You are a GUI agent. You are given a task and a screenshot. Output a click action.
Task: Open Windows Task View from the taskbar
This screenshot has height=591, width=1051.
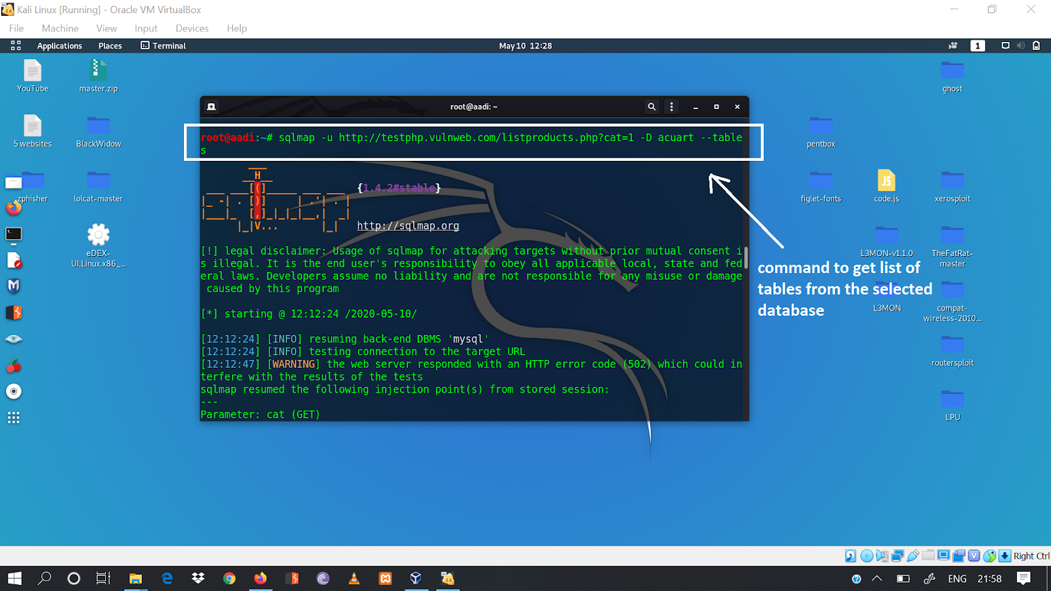(x=103, y=579)
